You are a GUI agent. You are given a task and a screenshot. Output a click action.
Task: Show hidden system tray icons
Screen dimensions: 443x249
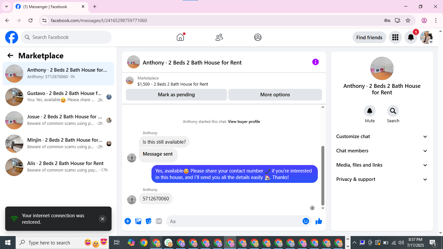[x=354, y=243]
